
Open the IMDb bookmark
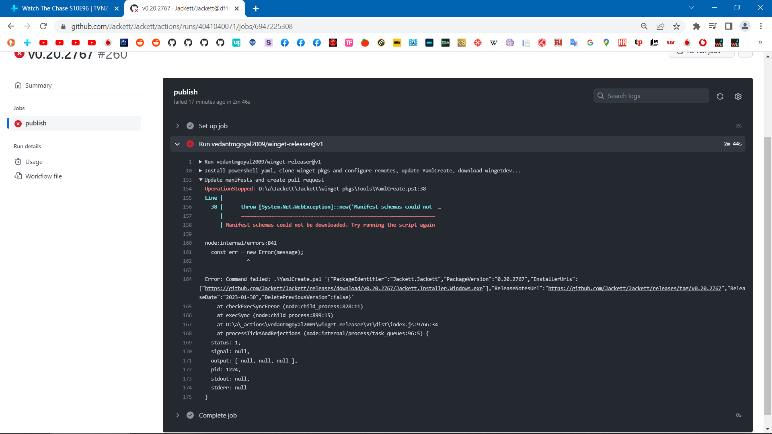(397, 43)
